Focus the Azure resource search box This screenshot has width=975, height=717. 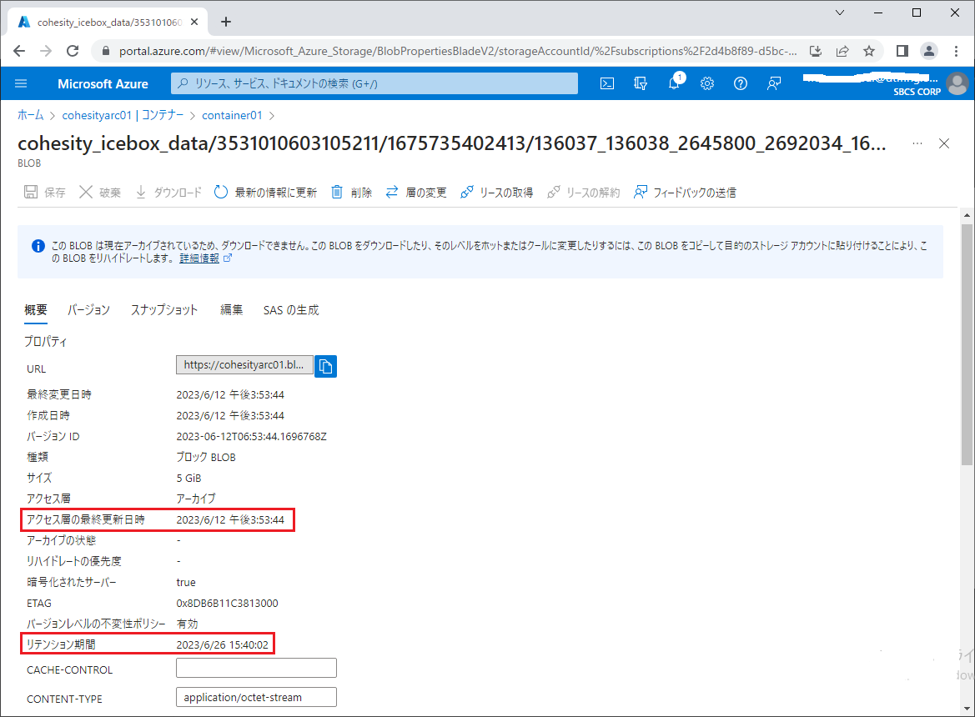[x=374, y=83]
